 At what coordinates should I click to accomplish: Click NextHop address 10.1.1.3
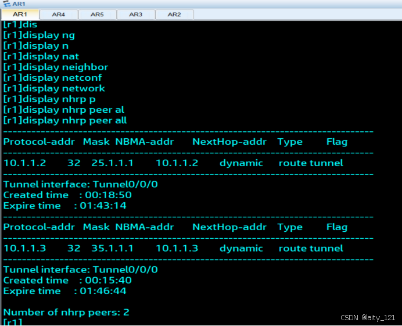coord(177,248)
